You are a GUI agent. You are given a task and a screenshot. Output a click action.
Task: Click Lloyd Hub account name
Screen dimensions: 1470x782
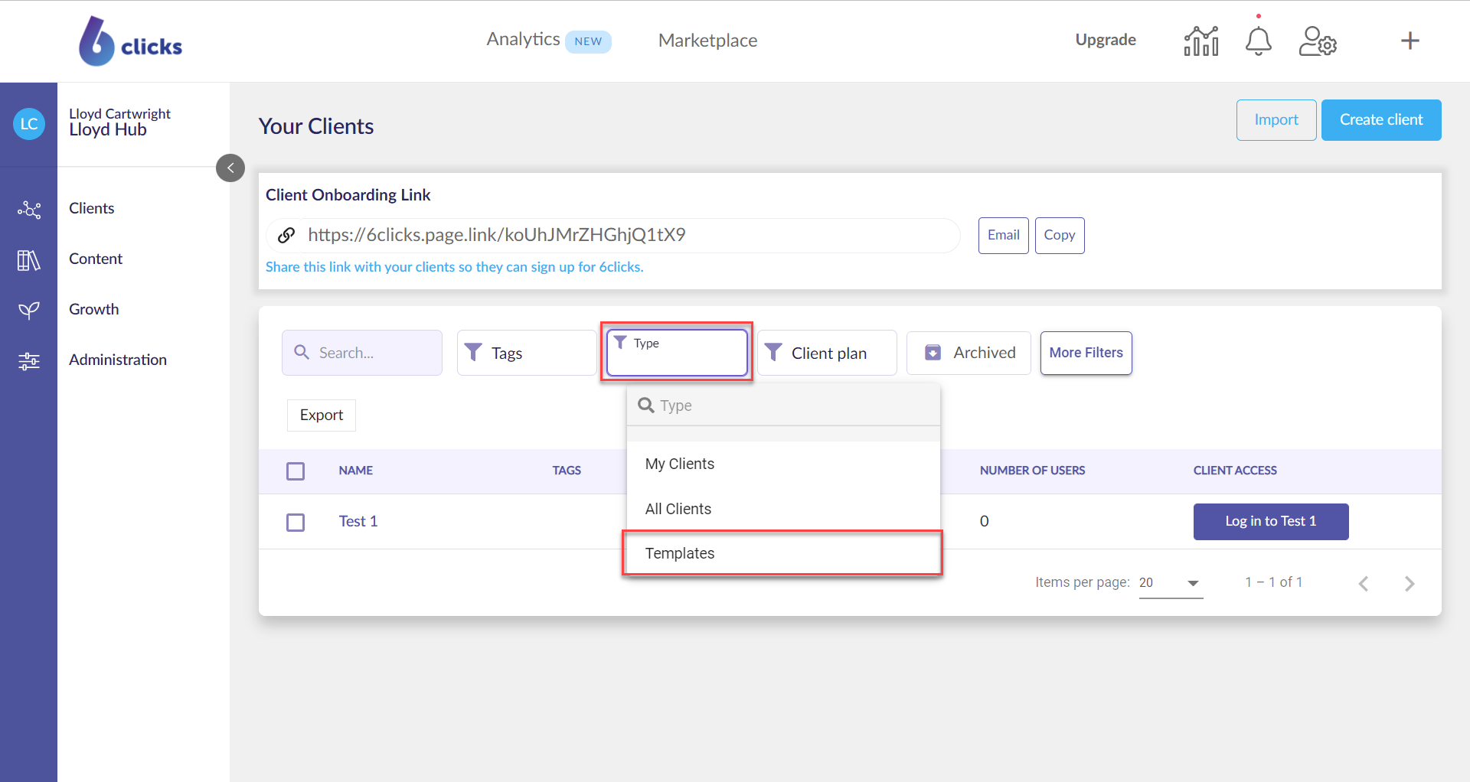point(108,130)
